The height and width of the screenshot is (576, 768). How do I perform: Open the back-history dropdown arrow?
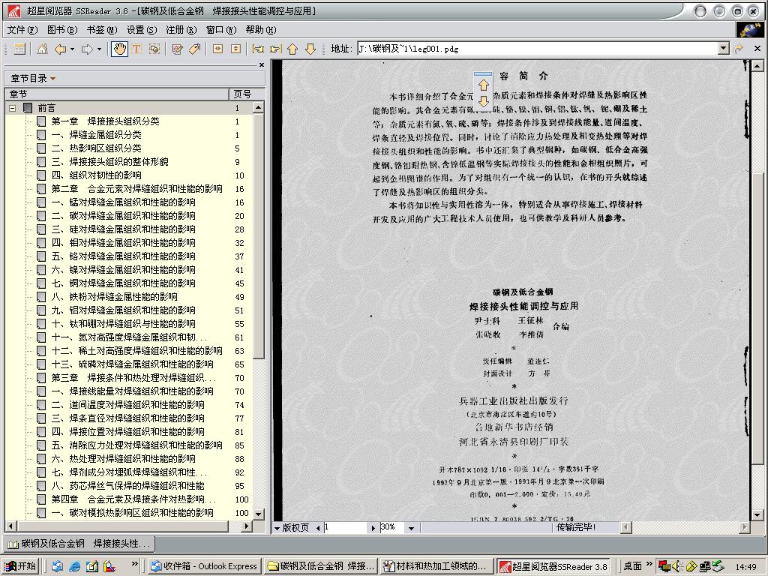tap(73, 49)
